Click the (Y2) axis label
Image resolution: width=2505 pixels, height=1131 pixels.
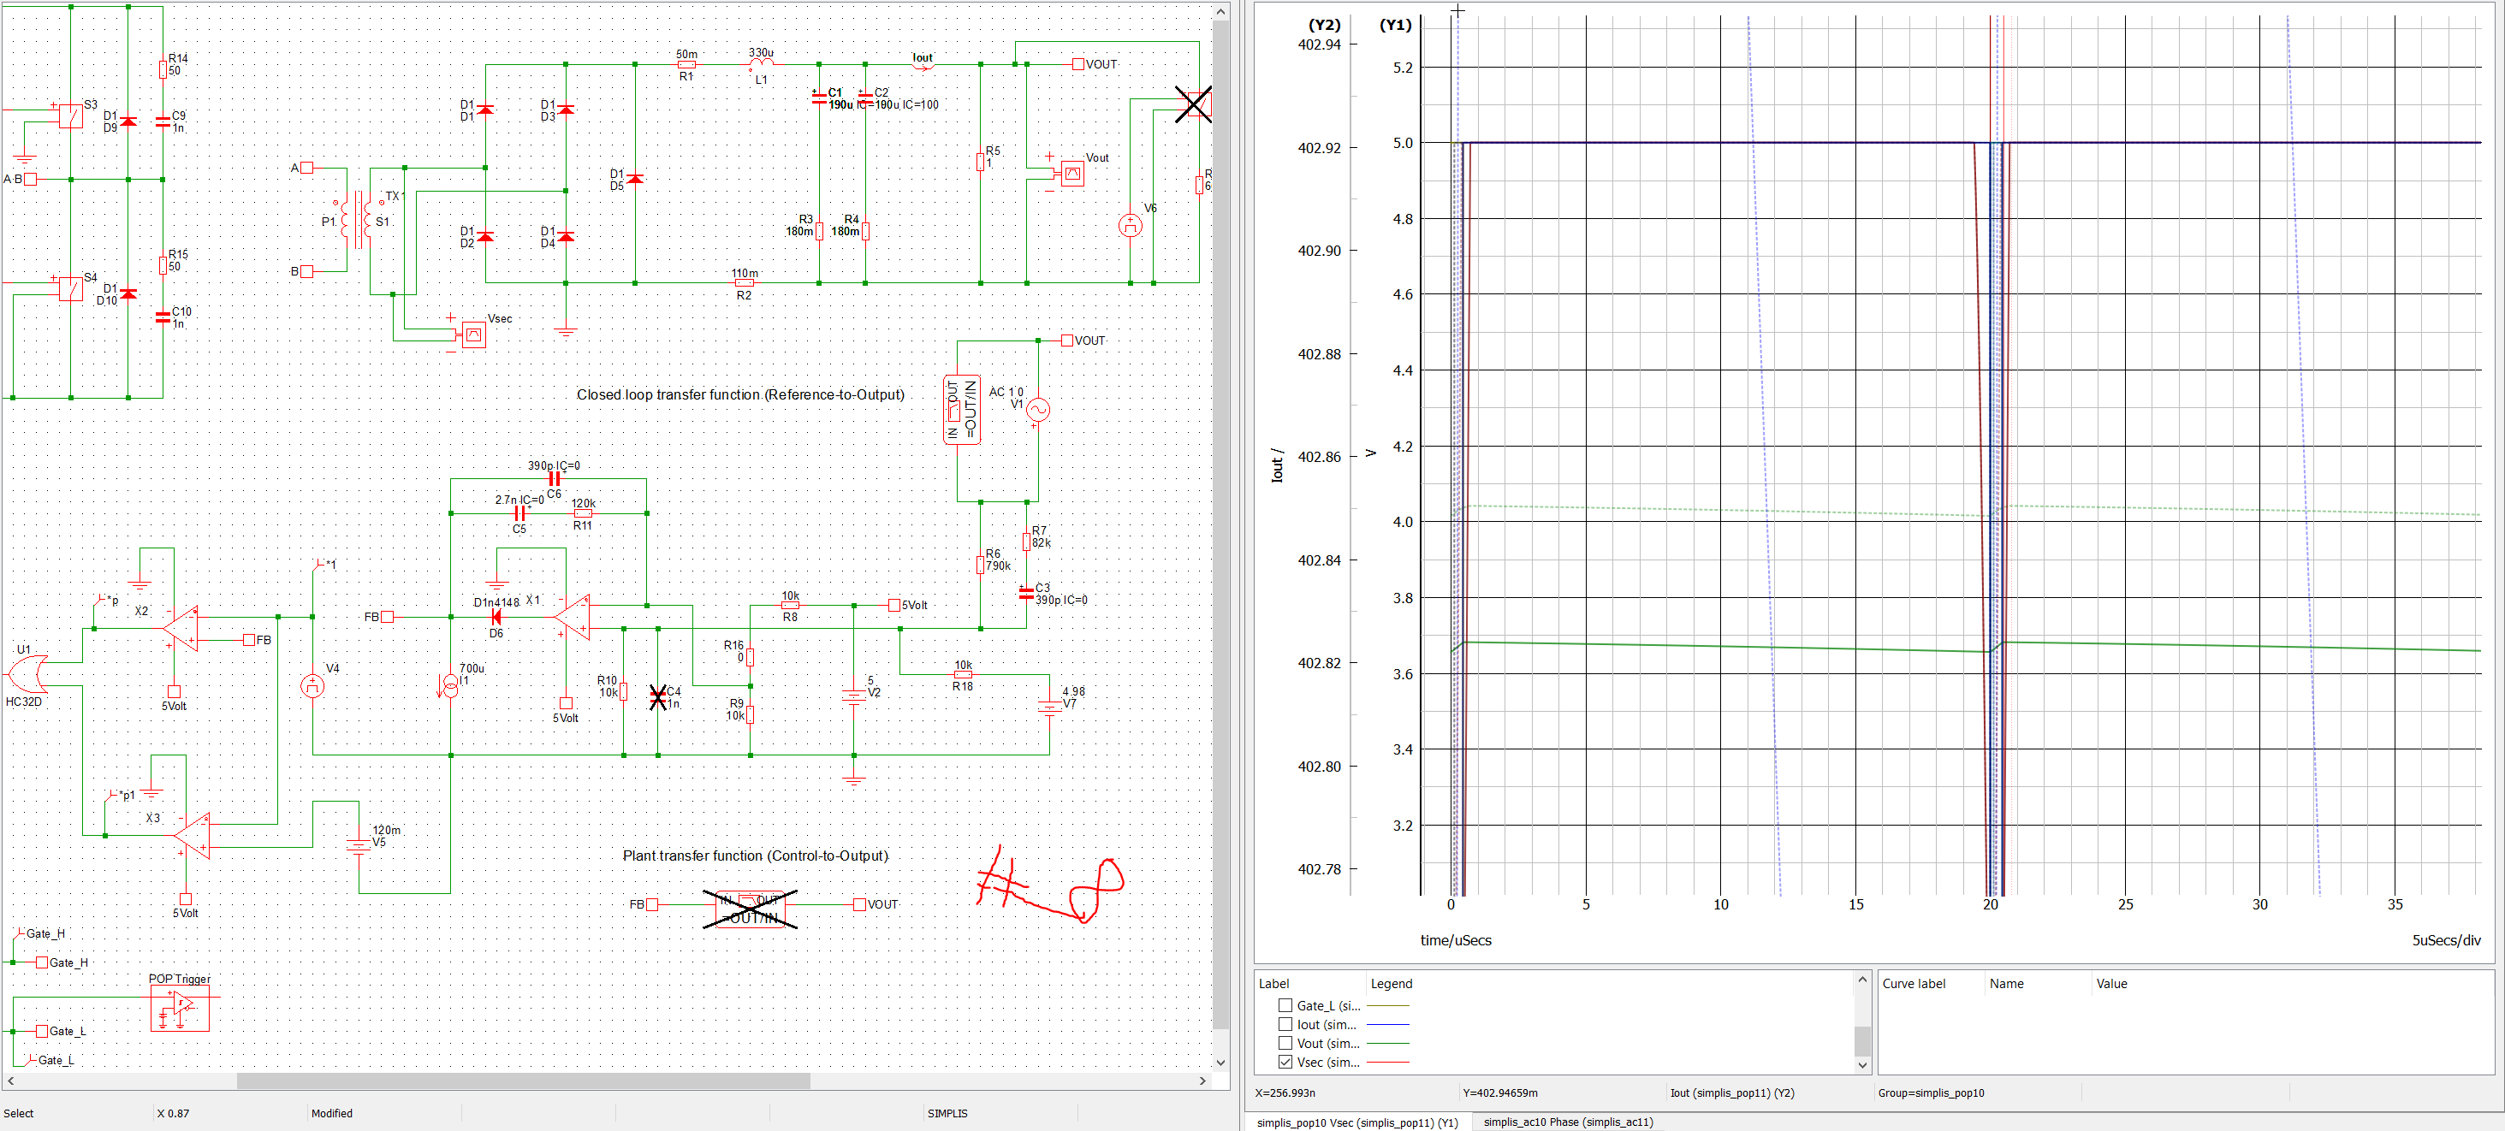pos(1323,26)
